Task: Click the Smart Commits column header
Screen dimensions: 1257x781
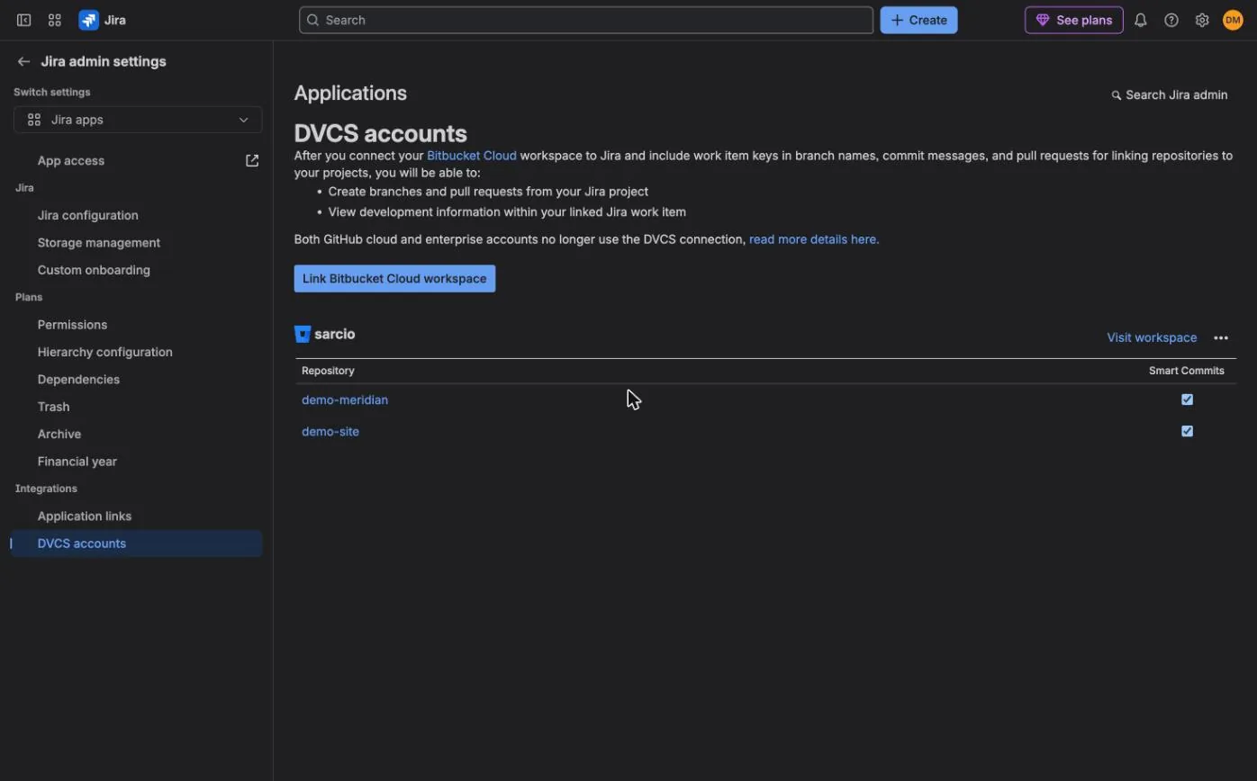Action: [1187, 371]
